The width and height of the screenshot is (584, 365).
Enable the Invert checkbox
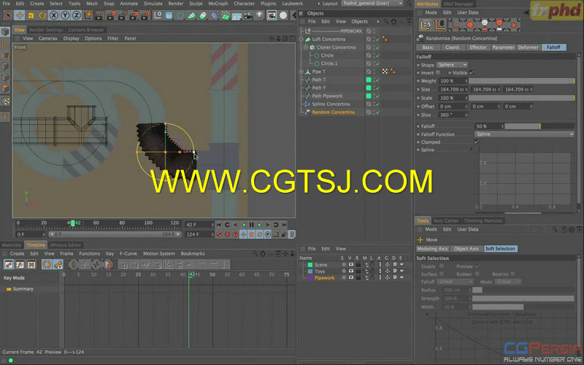click(x=438, y=72)
